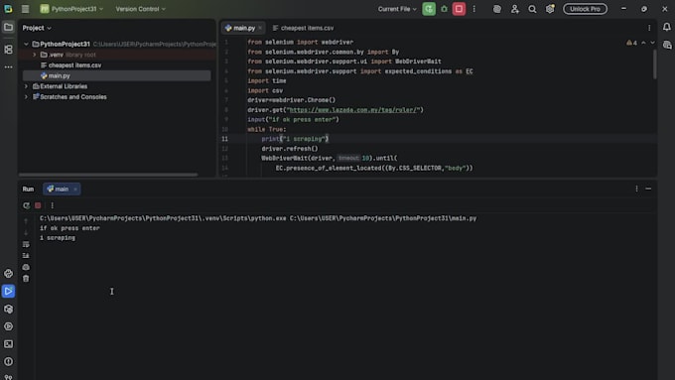Open the main hamburger menu
This screenshot has height=380, width=675.
(26, 9)
